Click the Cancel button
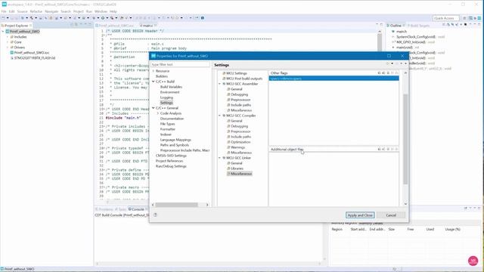This screenshot has height=272, width=484. [391, 215]
